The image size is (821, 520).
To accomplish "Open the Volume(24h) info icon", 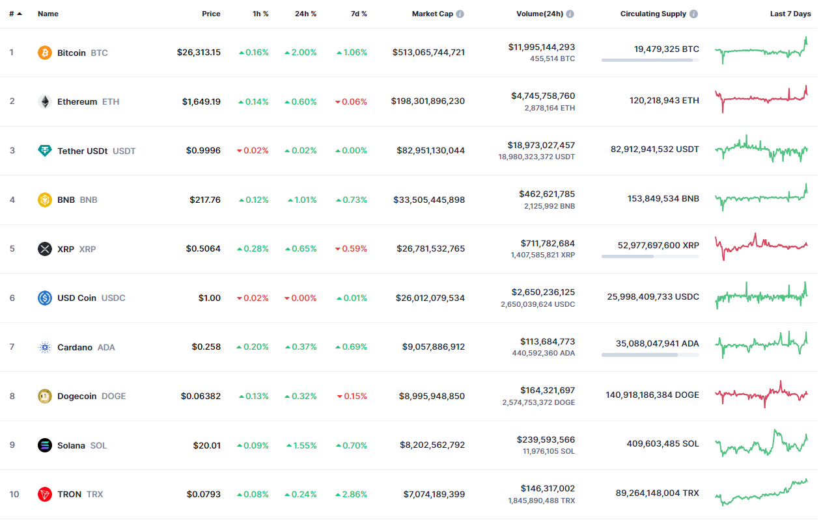I will click(x=570, y=14).
